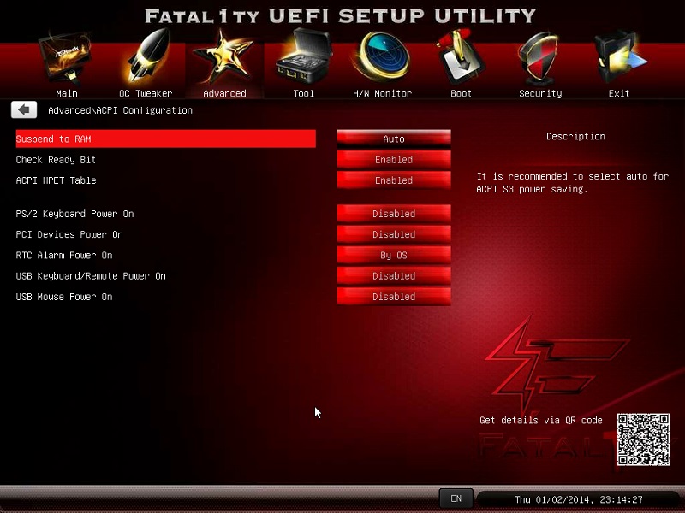The width and height of the screenshot is (685, 513).
Task: Open the Tool toolbox icon
Action: click(303, 60)
